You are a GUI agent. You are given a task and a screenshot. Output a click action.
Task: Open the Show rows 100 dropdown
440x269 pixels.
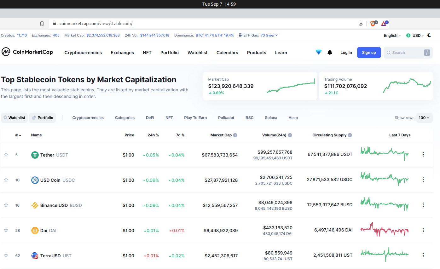(424, 118)
